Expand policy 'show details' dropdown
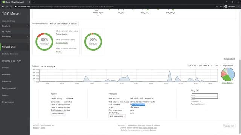Image resolution: width=241 pixels, height=135 pixels. coord(58,114)
